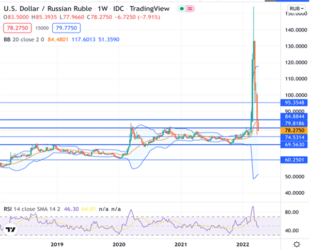Click the change value −6.7250 (−7.91%)
Screen dimensions: 310x251
(x=137, y=18)
